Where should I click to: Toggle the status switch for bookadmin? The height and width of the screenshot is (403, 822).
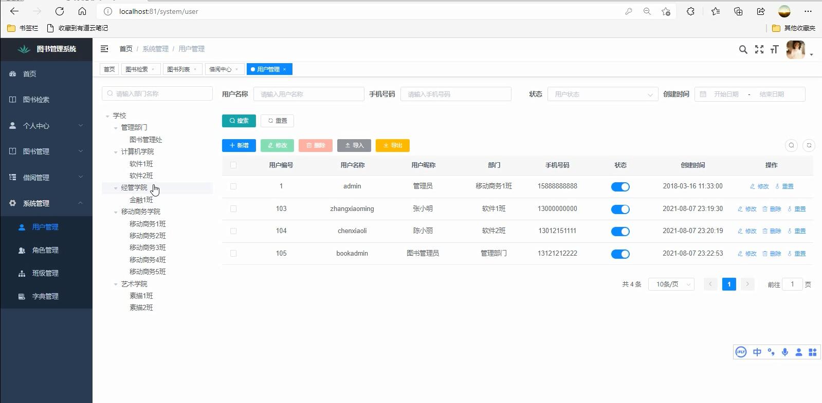(620, 254)
